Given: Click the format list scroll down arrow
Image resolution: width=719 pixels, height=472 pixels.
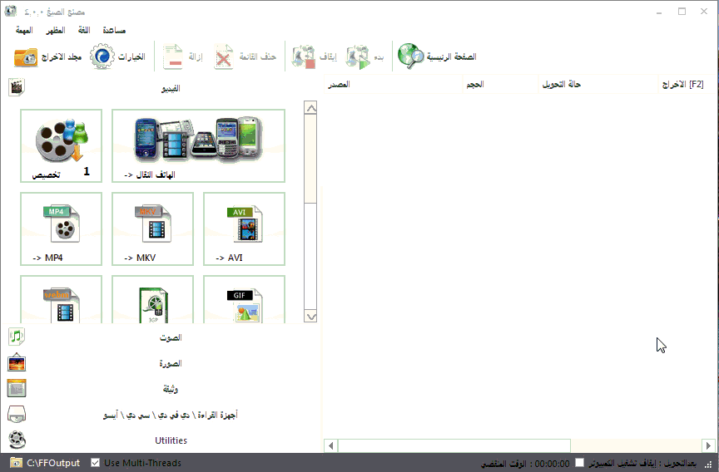Looking at the screenshot, I should click(x=310, y=317).
